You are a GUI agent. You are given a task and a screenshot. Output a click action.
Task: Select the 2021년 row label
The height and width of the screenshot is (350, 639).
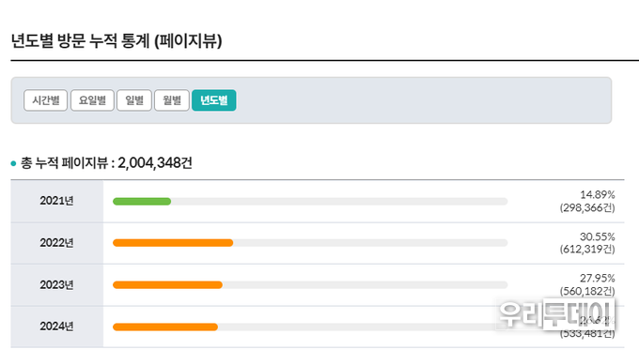[56, 201]
